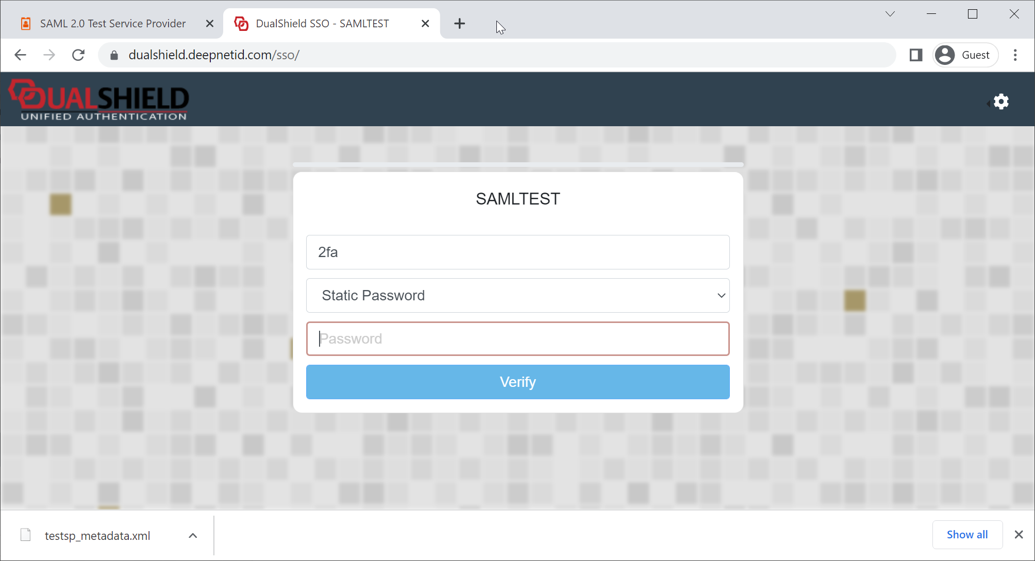Click Show all downloads
The height and width of the screenshot is (561, 1035).
click(x=967, y=535)
